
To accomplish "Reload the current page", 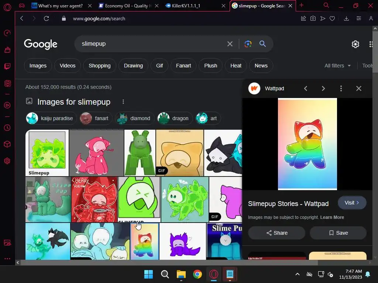I will coord(46,18).
